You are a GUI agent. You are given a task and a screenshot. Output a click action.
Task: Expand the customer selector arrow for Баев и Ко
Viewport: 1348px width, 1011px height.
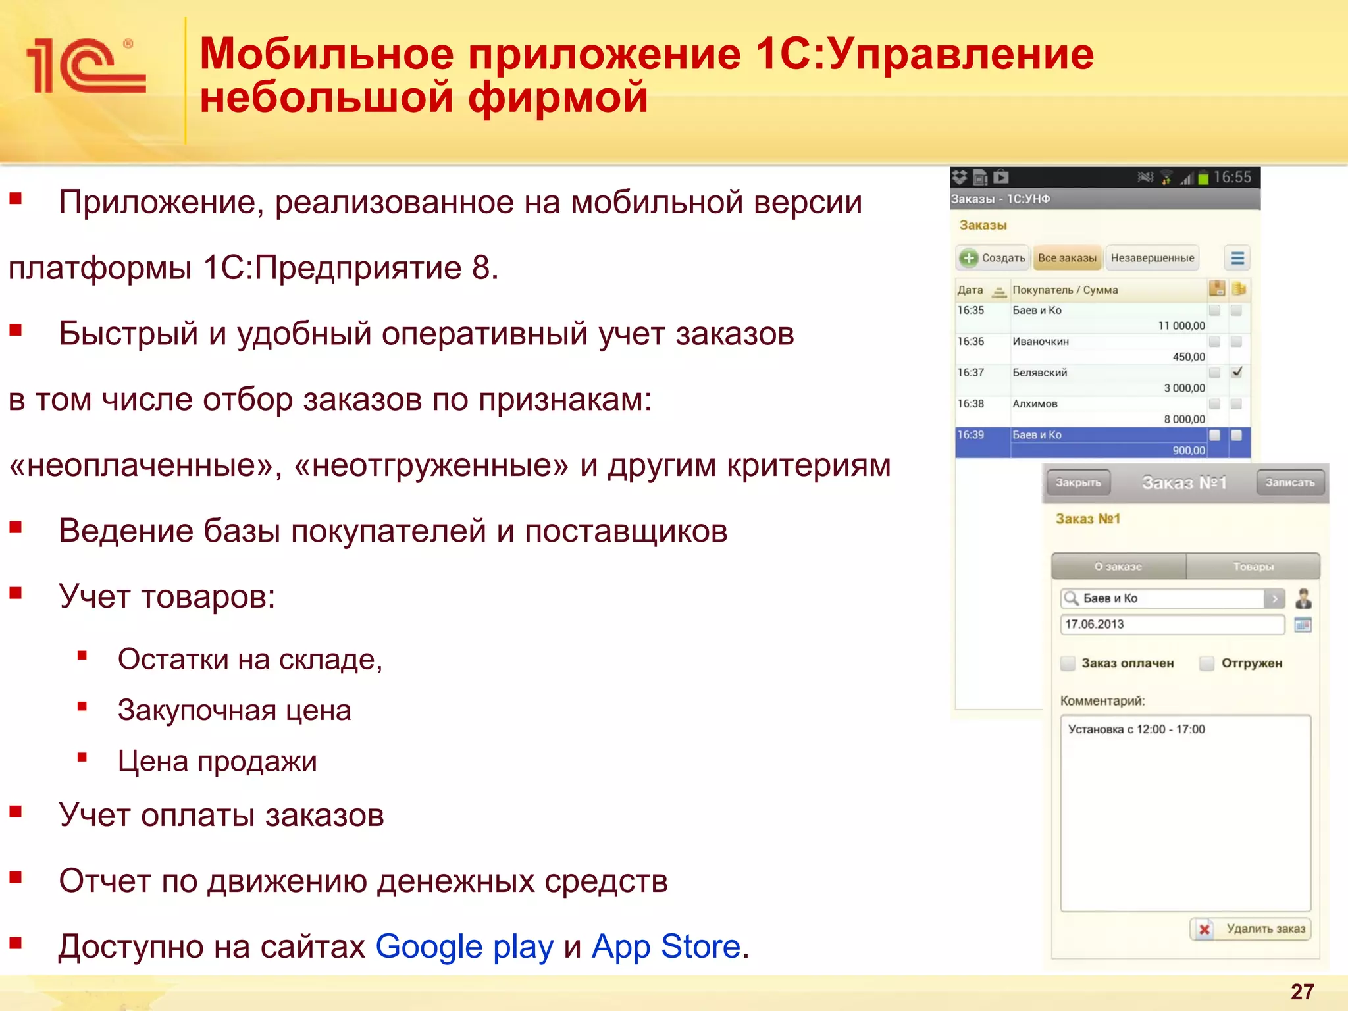click(1274, 598)
